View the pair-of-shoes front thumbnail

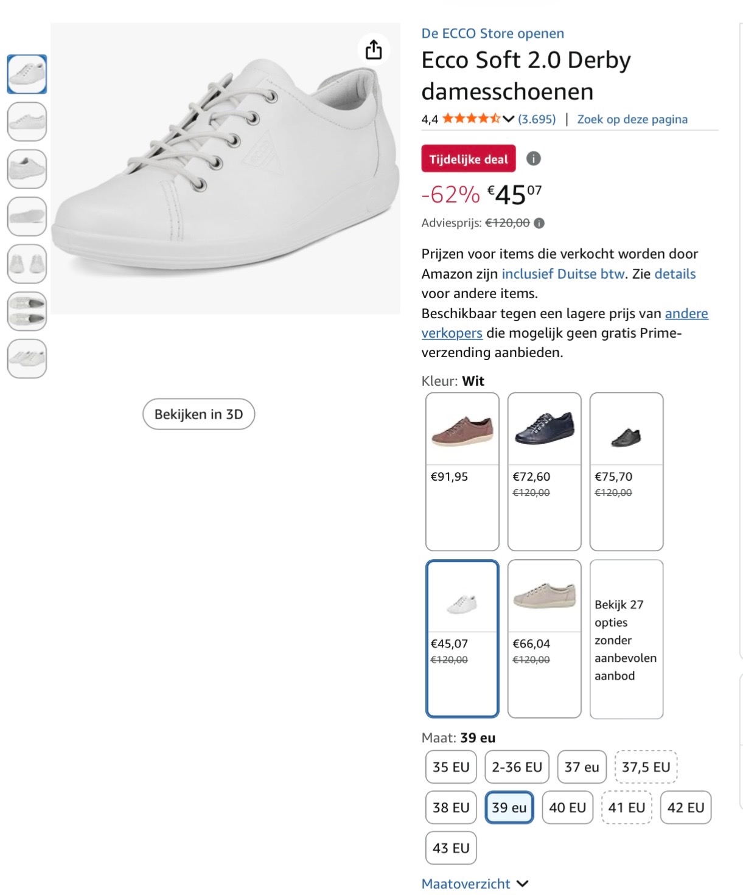click(x=27, y=263)
